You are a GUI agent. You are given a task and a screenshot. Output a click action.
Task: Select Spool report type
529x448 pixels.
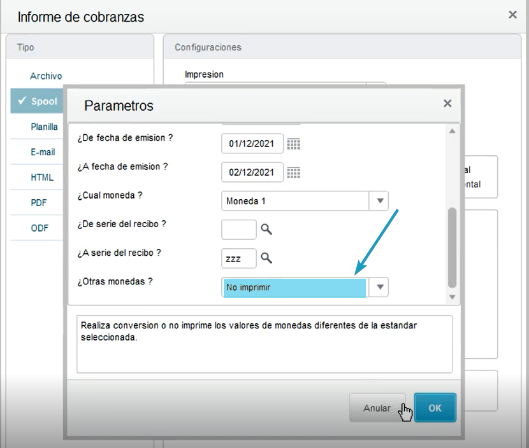click(x=37, y=101)
